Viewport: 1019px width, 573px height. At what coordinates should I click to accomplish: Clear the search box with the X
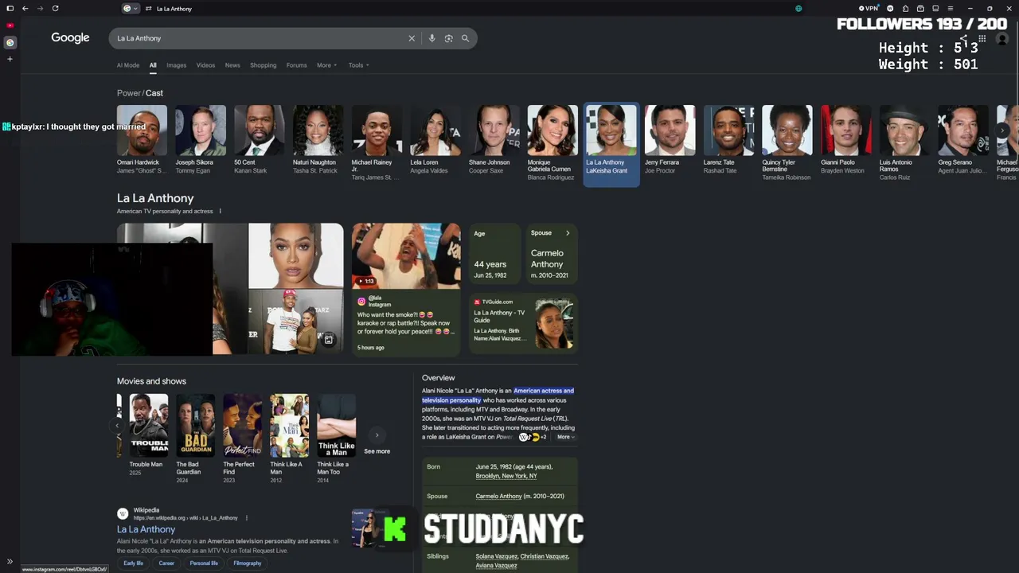point(412,38)
